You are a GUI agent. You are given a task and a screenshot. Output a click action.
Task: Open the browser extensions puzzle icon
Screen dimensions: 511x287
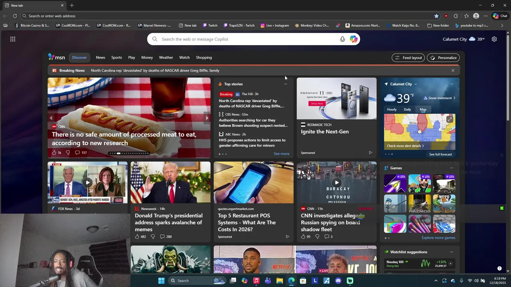(456, 16)
